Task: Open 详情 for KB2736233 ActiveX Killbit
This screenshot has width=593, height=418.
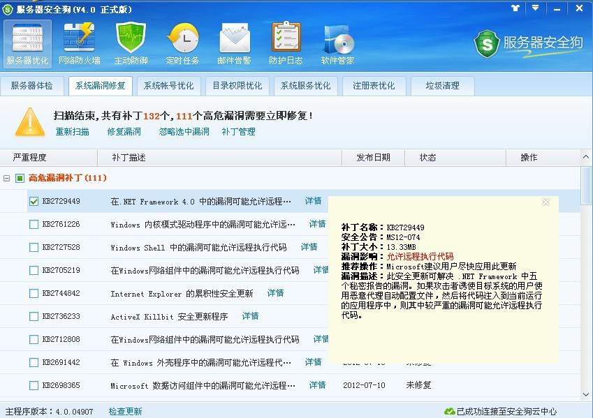Action: click(x=250, y=316)
